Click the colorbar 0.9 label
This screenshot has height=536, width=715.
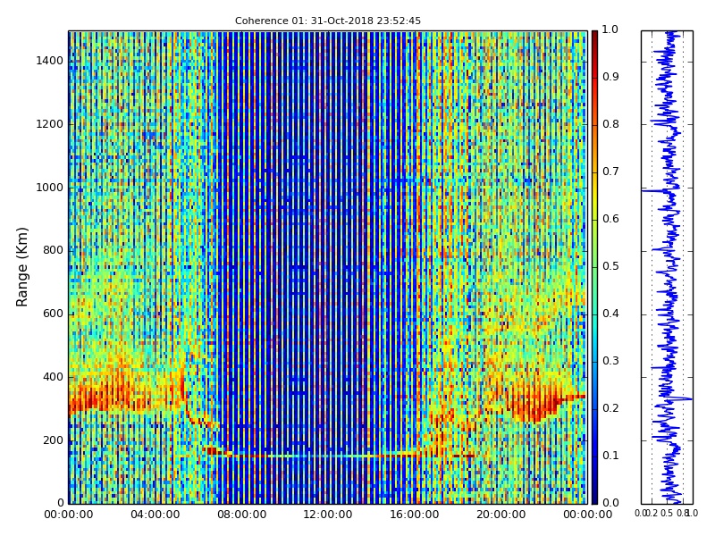pyautogui.click(x=610, y=77)
